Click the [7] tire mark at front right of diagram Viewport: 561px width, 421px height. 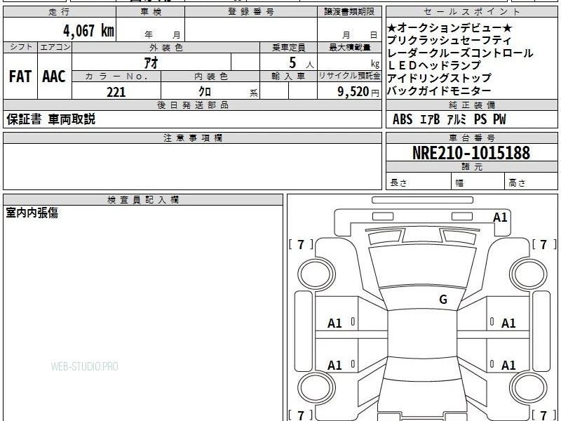tap(544, 244)
